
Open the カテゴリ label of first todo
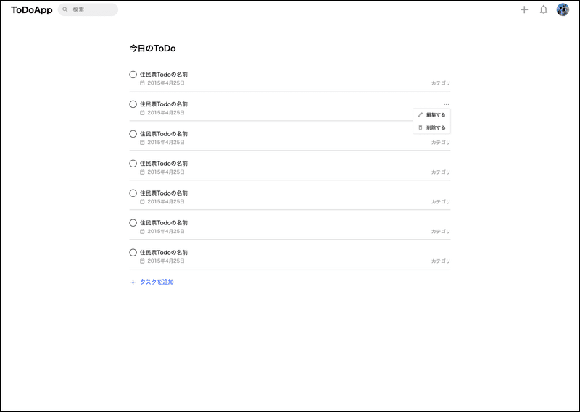(x=441, y=83)
